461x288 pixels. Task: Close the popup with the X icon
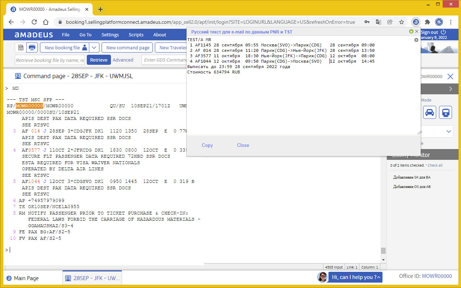417,32
